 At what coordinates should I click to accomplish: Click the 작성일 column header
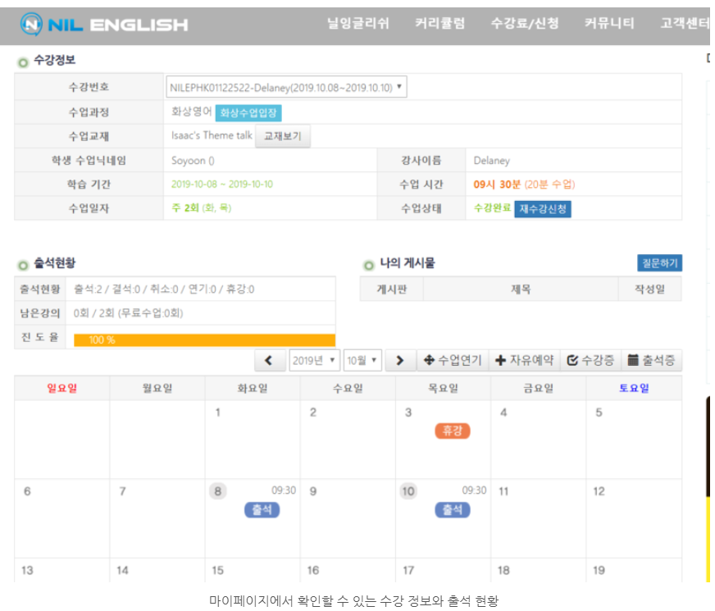tap(649, 289)
